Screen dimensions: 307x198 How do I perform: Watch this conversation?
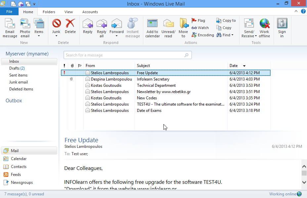point(200,28)
